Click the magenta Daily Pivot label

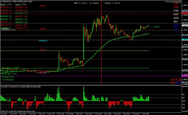[x=43, y=73]
